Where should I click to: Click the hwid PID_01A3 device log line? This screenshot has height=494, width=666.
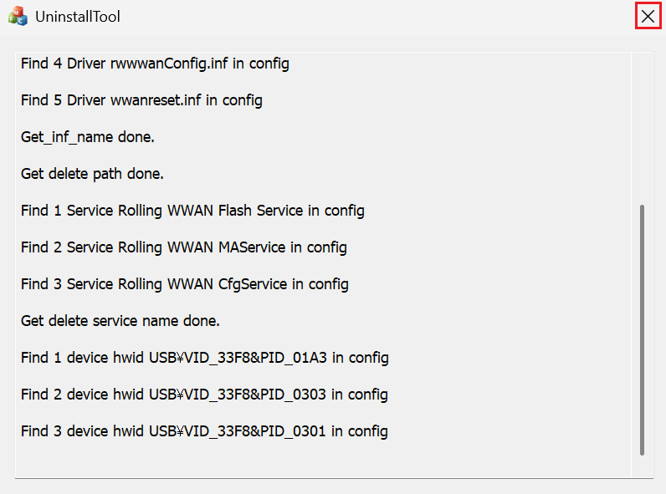205,358
